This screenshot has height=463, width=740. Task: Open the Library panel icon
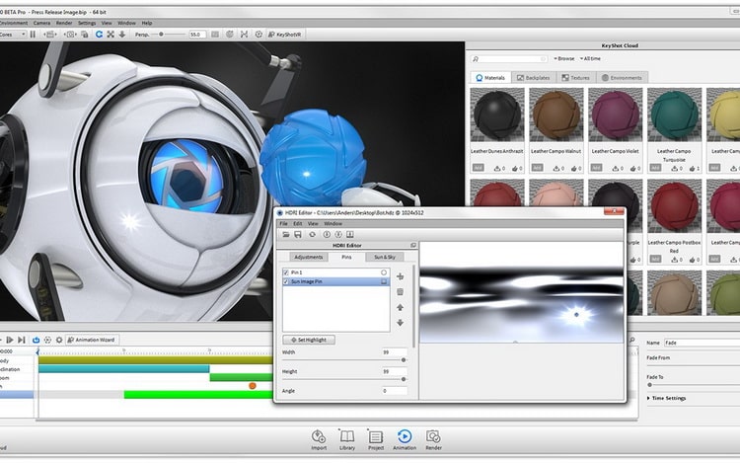(x=346, y=435)
